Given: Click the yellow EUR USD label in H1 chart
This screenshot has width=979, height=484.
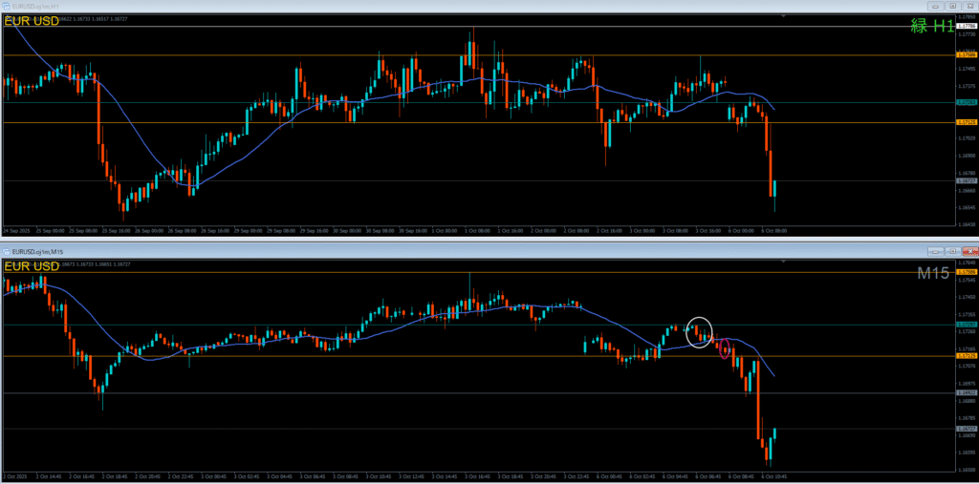Looking at the screenshot, I should tap(32, 21).
